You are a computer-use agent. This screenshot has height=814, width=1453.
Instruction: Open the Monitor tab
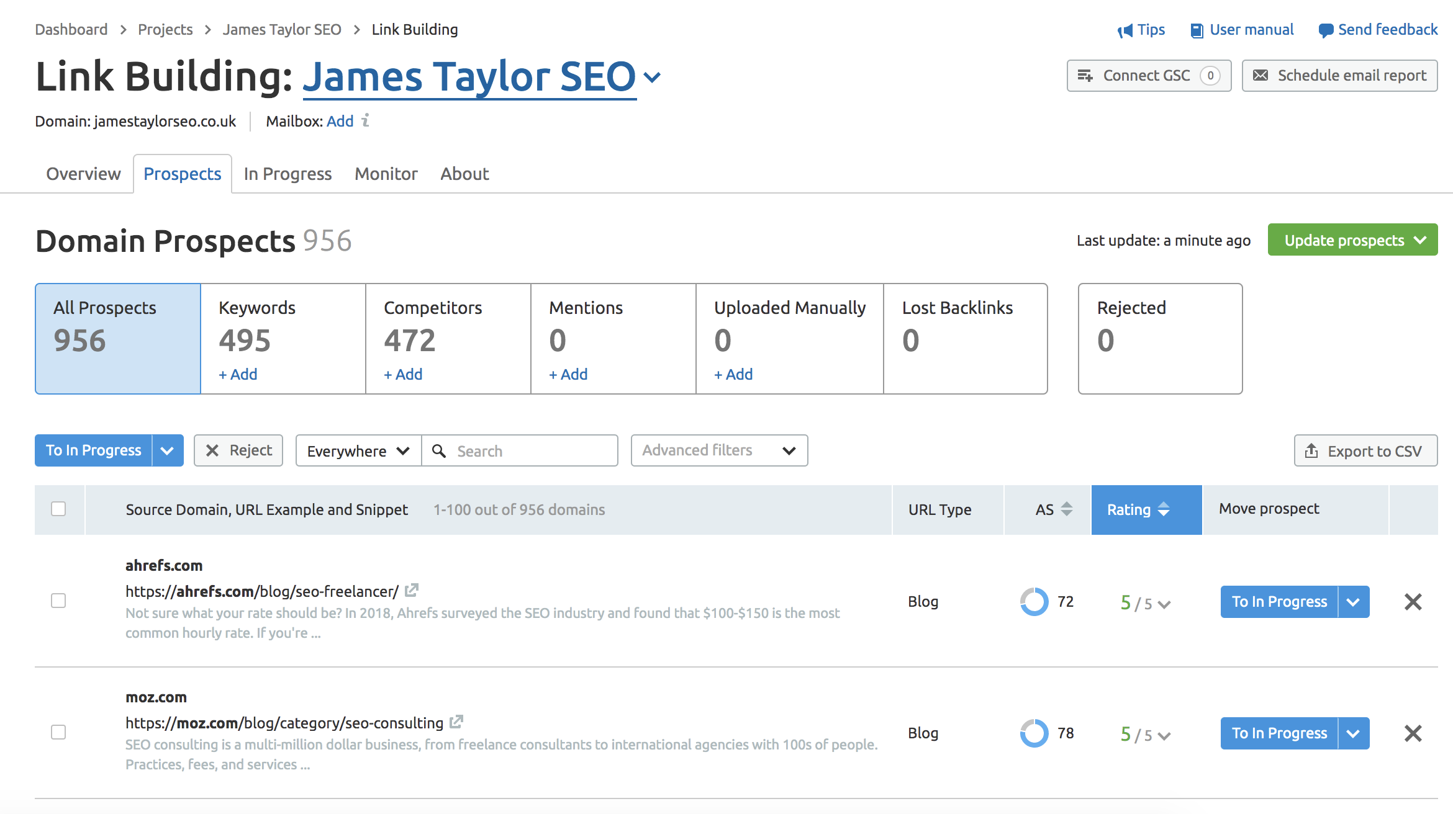click(386, 174)
